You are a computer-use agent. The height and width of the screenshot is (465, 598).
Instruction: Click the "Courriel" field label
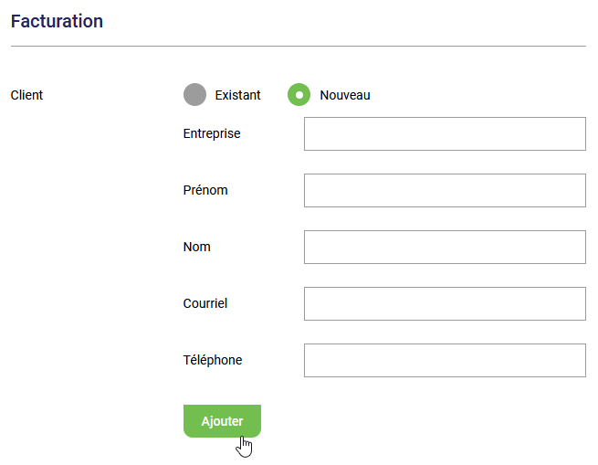(205, 303)
